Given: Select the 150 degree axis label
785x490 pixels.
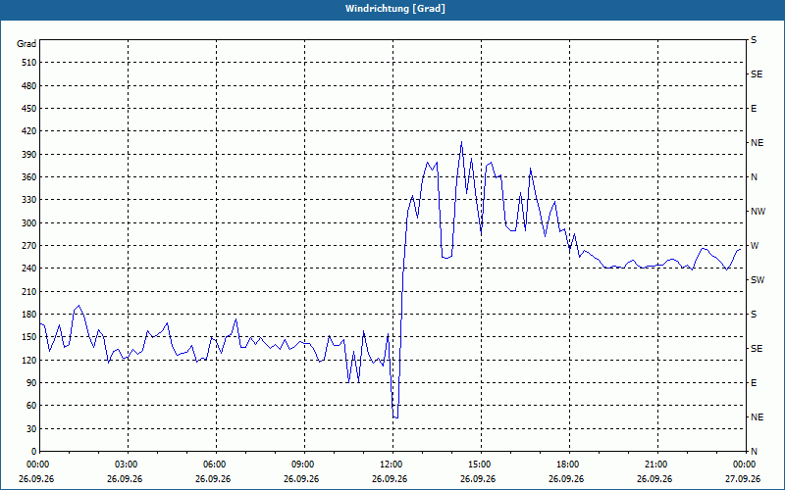Looking at the screenshot, I should [29, 337].
